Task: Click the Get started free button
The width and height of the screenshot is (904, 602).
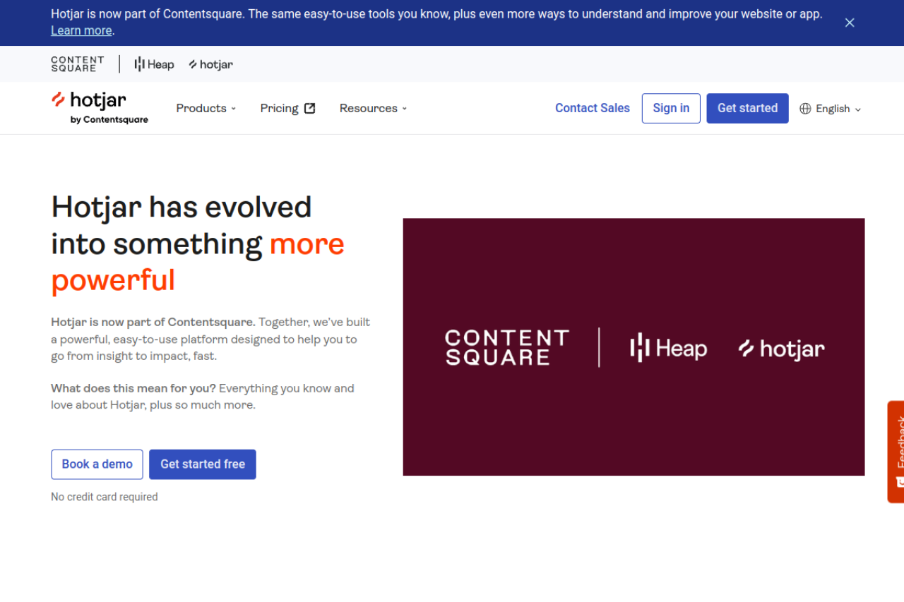Action: pyautogui.click(x=202, y=464)
